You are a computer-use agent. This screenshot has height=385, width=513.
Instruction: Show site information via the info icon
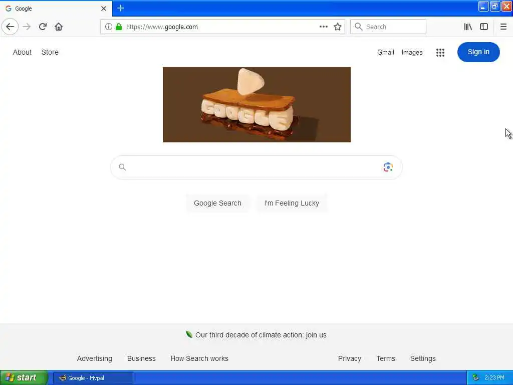pyautogui.click(x=109, y=27)
